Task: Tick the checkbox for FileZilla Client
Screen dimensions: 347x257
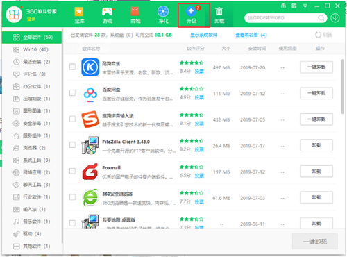Action: (x=72, y=145)
